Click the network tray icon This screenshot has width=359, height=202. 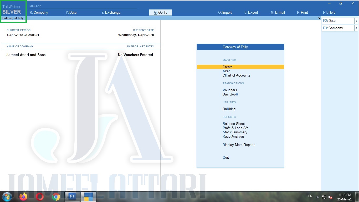click(x=324, y=197)
